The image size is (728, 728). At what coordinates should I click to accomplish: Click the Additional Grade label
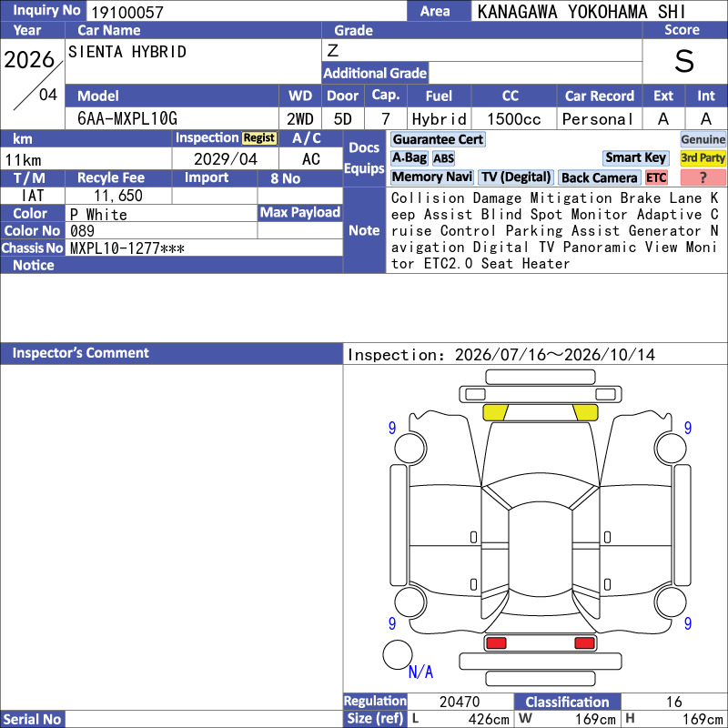point(375,73)
